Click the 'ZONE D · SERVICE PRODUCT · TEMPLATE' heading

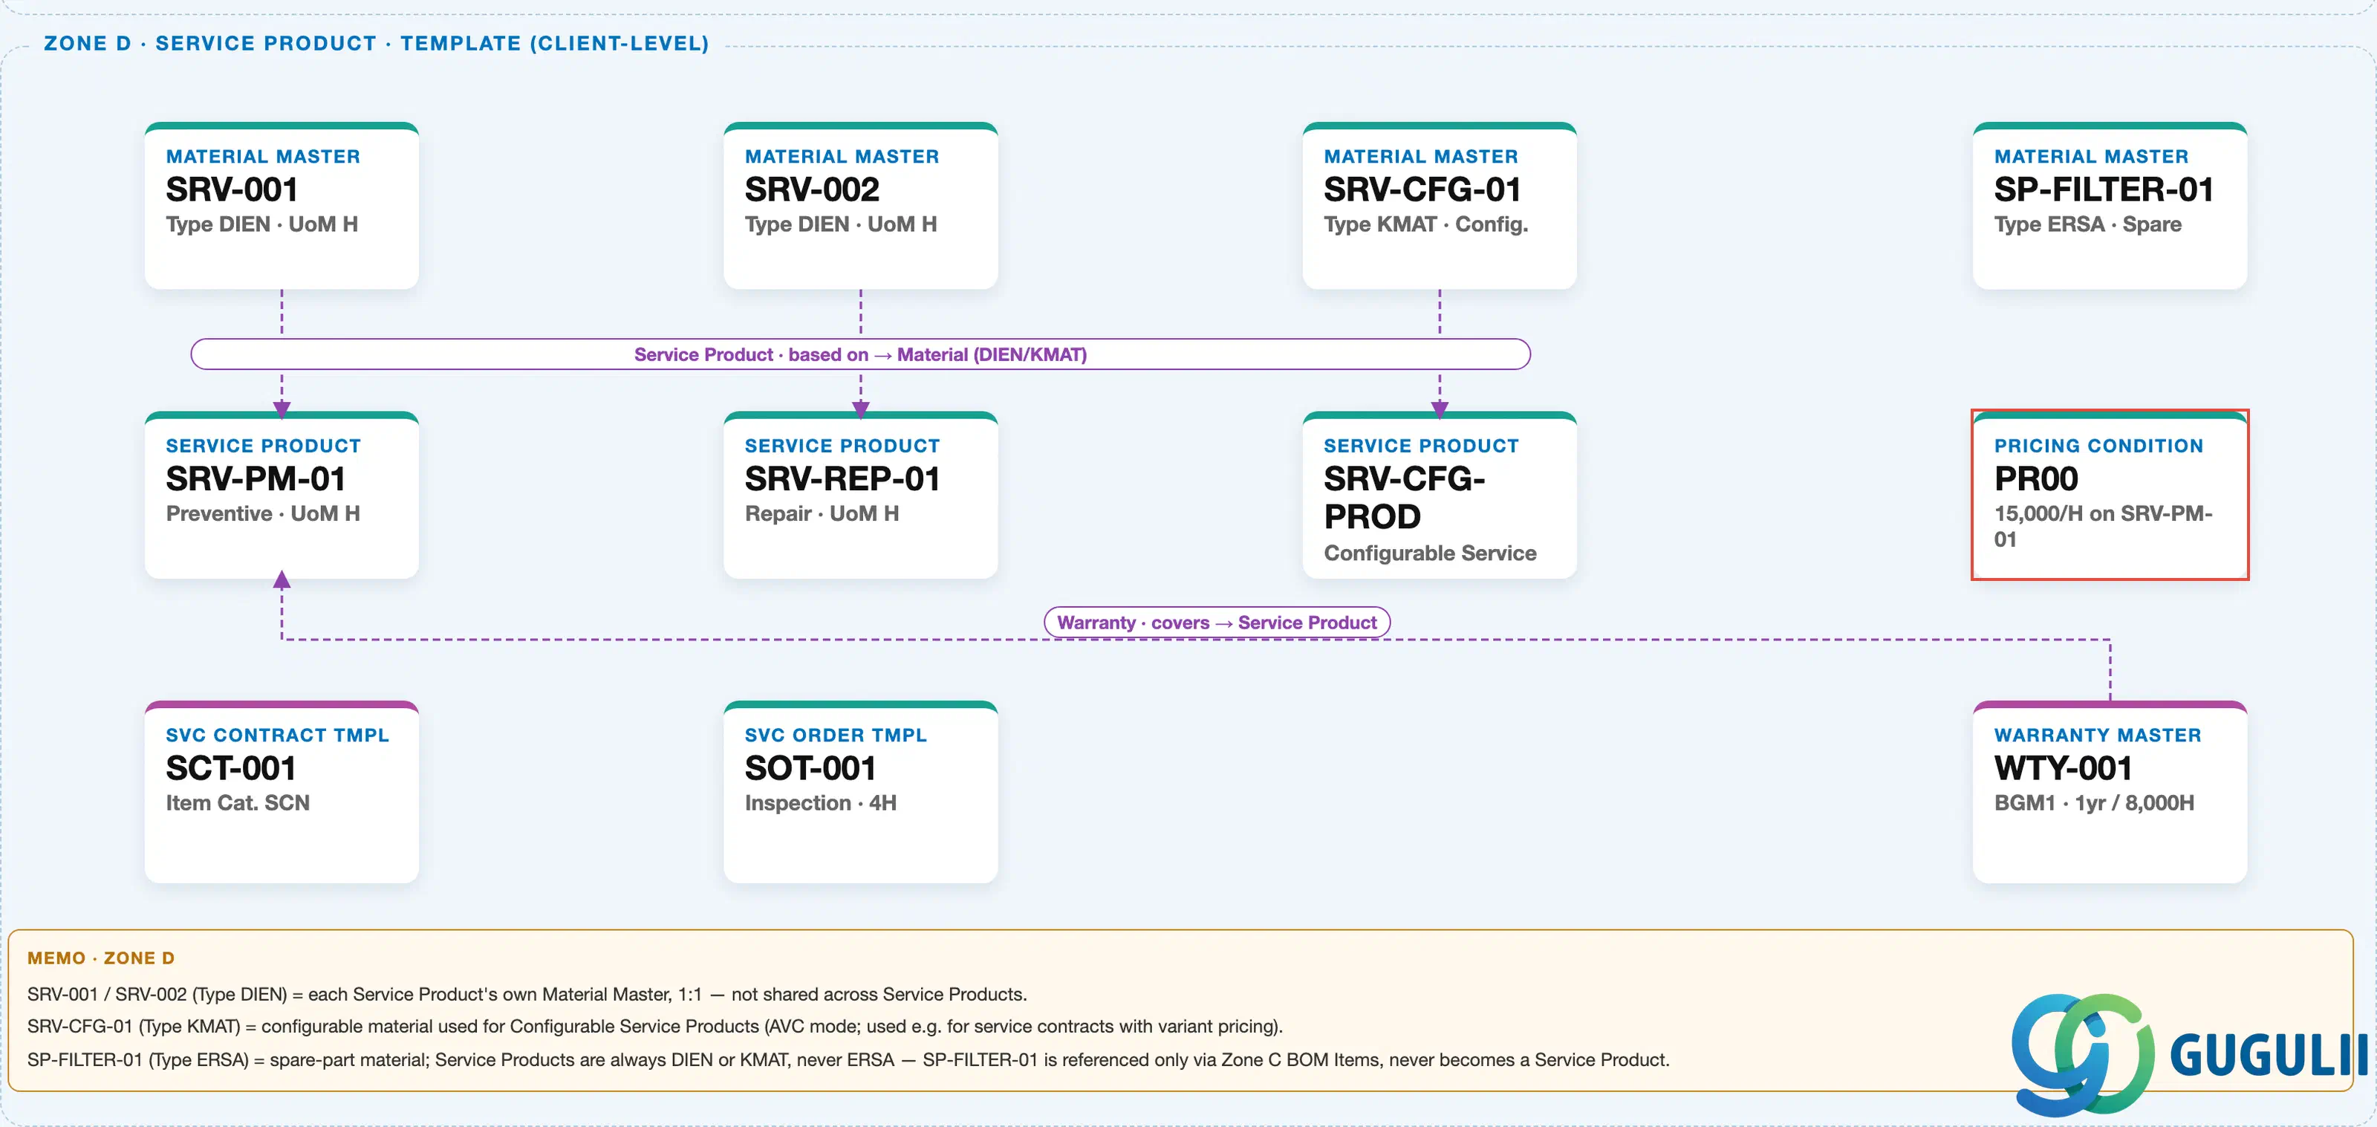pos(377,43)
